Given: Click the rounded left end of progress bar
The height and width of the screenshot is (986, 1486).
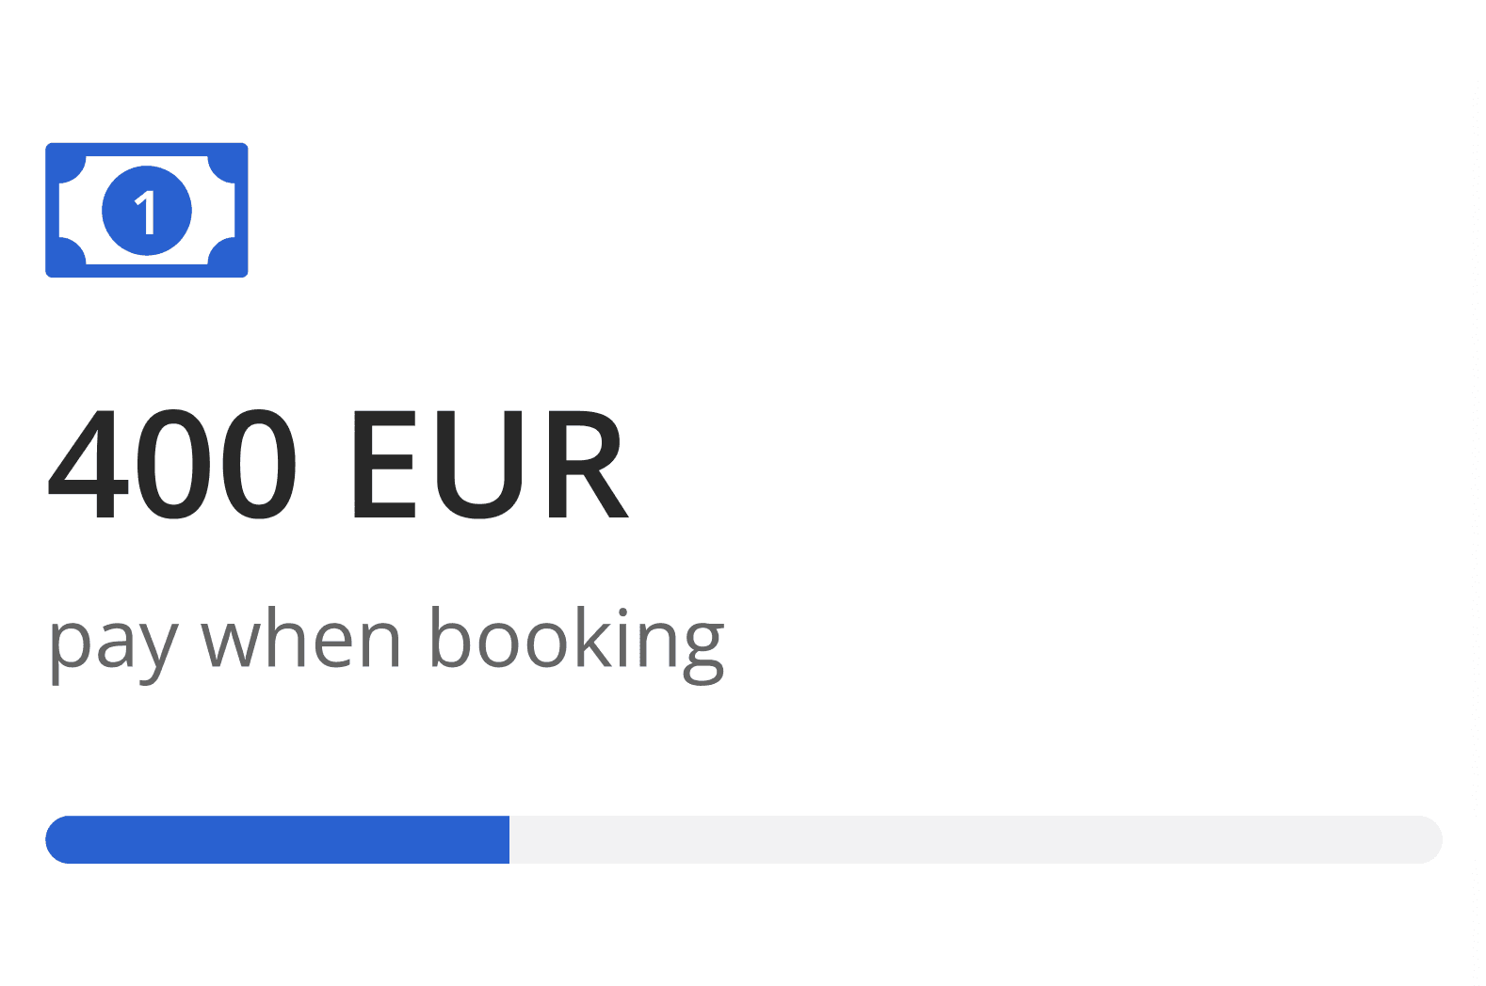Looking at the screenshot, I should 58,839.
